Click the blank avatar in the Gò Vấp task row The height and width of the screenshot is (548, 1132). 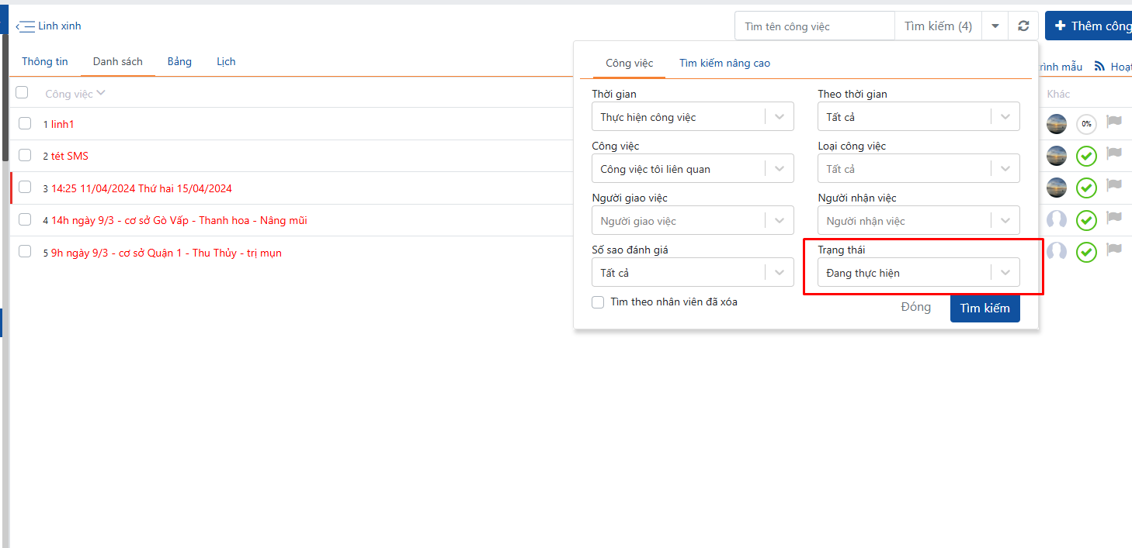[x=1057, y=220]
